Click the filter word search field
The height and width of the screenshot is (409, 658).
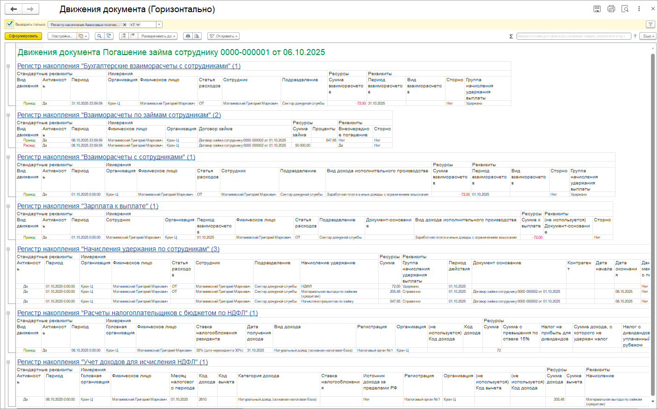pos(573,36)
